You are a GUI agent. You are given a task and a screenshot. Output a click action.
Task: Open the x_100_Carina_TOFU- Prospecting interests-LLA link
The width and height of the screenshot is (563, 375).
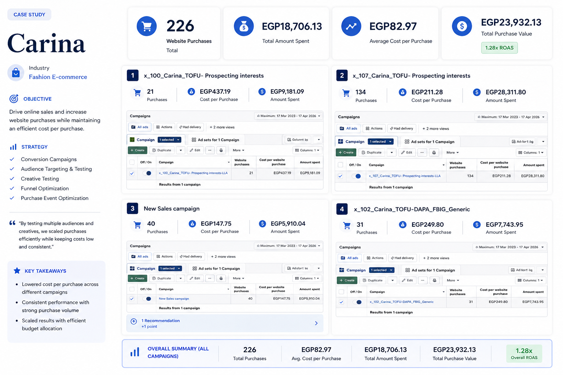[193, 173]
